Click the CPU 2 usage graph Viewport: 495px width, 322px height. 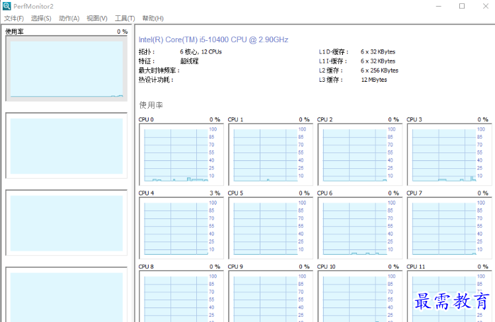point(354,154)
